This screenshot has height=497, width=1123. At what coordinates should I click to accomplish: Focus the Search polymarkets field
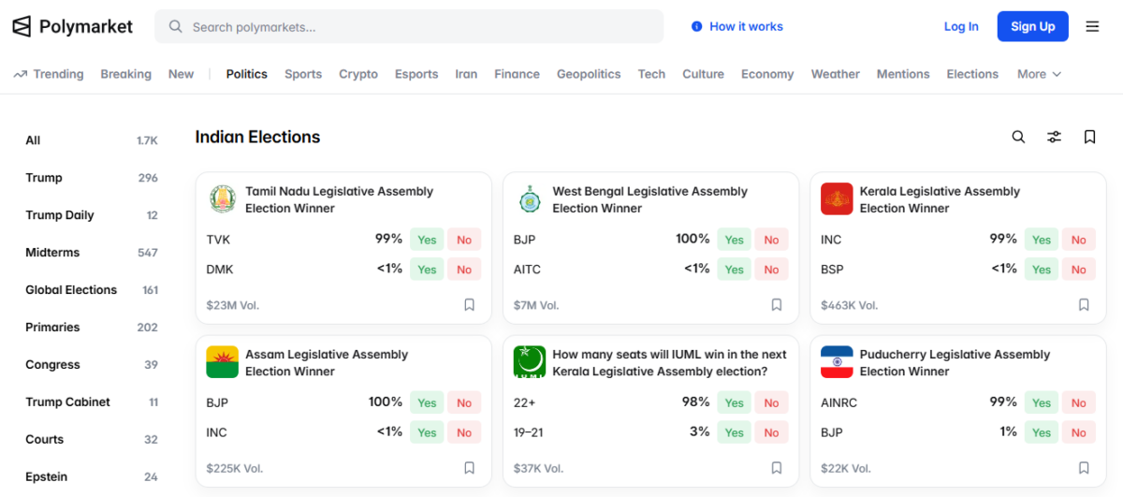tap(409, 26)
